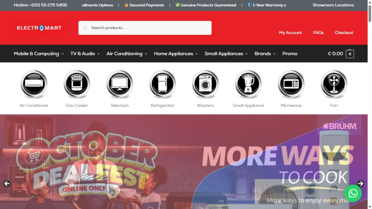Expand the TV & Audio menu
This screenshot has width=372, height=209.
(85, 54)
